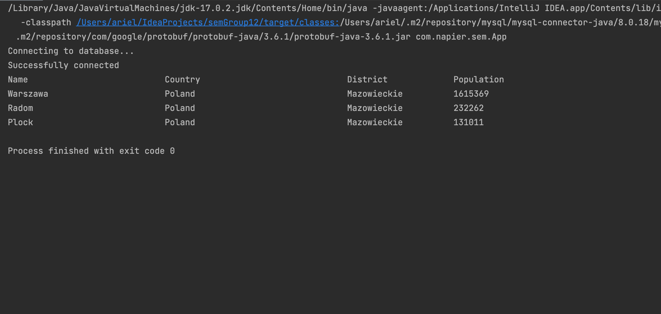661x314 pixels.
Task: Click the '-classpath' option text
Action: pos(46,22)
